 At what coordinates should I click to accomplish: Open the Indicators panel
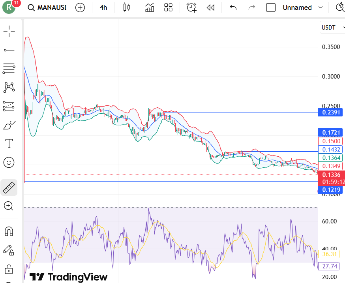149,7
